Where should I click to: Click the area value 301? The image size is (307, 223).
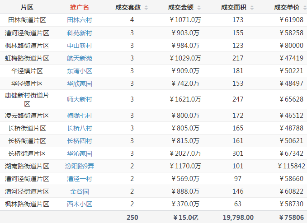click(x=238, y=153)
